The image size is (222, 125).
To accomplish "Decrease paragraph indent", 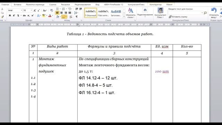I will [x=77, y=9].
